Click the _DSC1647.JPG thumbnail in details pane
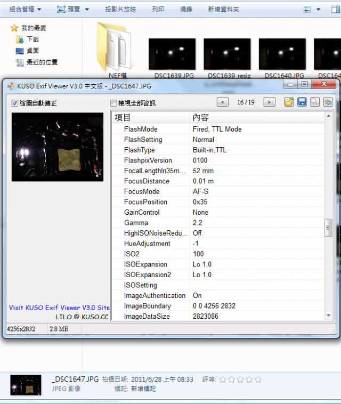 26,385
